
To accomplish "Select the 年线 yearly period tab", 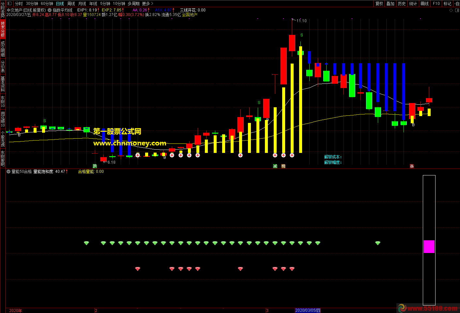I will [x=93, y=4].
